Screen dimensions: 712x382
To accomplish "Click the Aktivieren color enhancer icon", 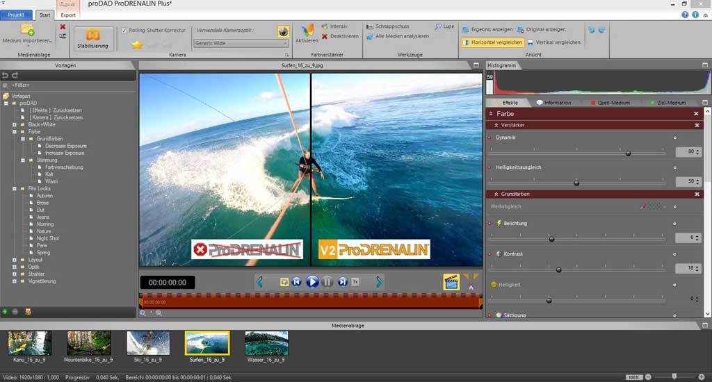I will [307, 33].
